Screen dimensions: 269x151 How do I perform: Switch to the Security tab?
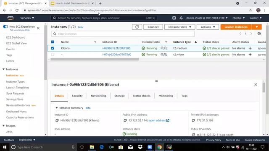point(77,96)
